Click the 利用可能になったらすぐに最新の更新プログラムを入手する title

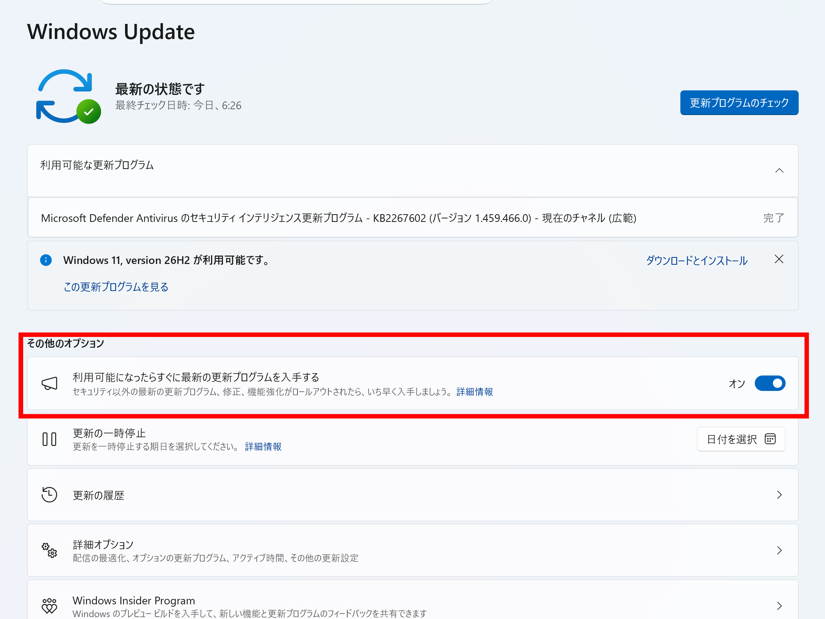pyautogui.click(x=196, y=377)
